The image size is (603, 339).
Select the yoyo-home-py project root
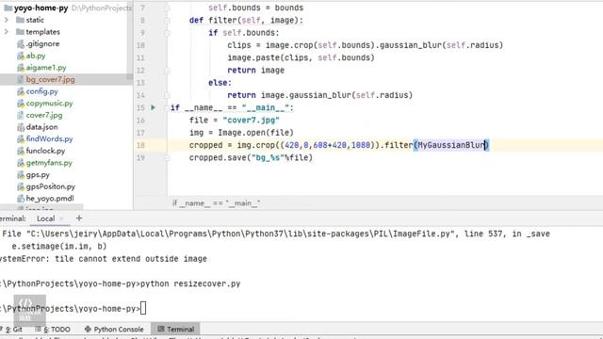point(41,8)
